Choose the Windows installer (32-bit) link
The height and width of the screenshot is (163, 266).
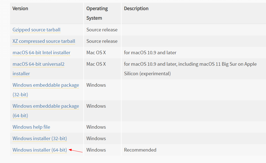(x=40, y=138)
